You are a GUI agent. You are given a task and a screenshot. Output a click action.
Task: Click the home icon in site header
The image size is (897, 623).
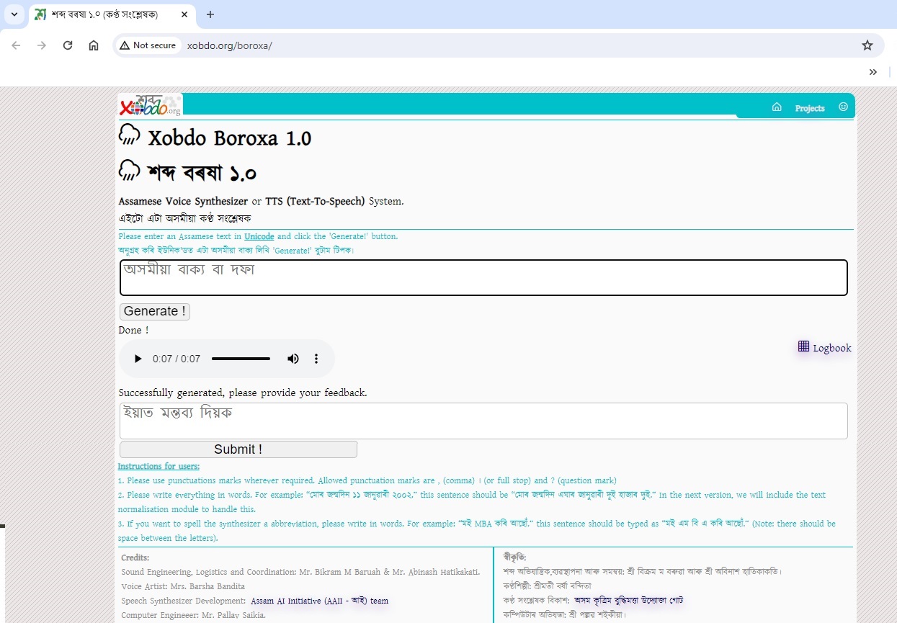(777, 107)
